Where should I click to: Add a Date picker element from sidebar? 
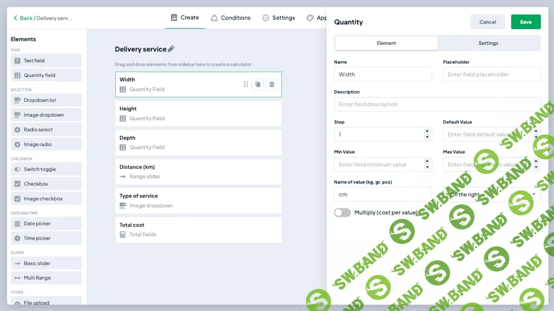coord(46,223)
